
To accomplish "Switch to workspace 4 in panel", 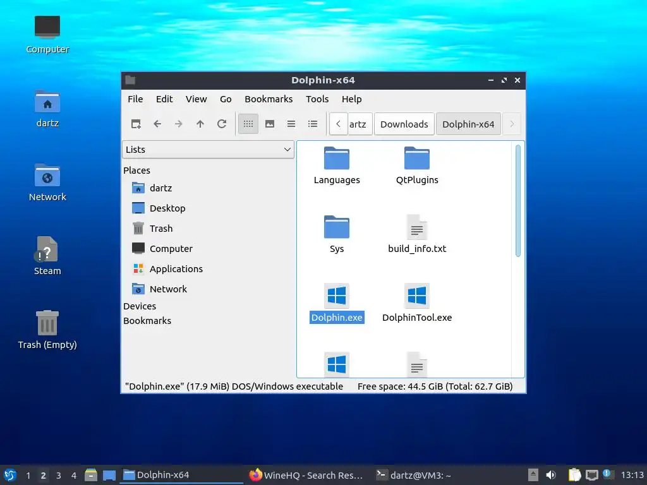I will click(x=74, y=476).
